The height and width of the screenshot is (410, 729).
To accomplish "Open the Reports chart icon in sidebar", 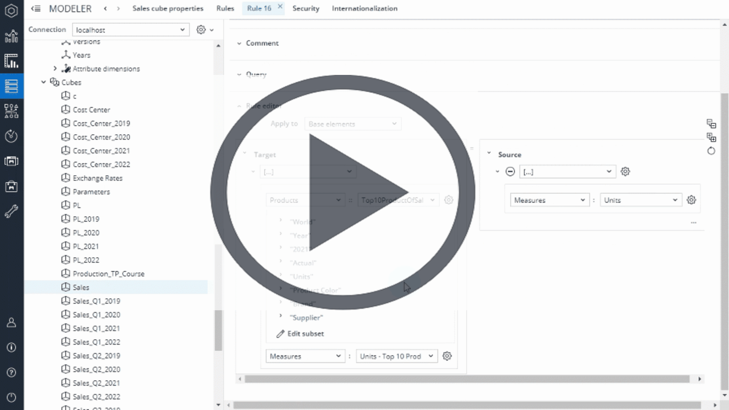I will click(11, 36).
